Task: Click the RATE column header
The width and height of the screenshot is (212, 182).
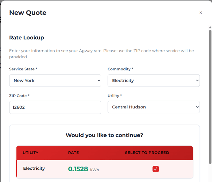Action: [x=73, y=153]
